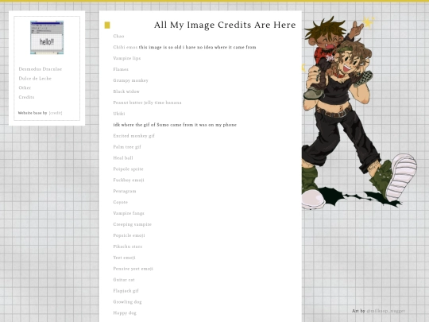Open the Popsicle emoji credit link

point(129,235)
